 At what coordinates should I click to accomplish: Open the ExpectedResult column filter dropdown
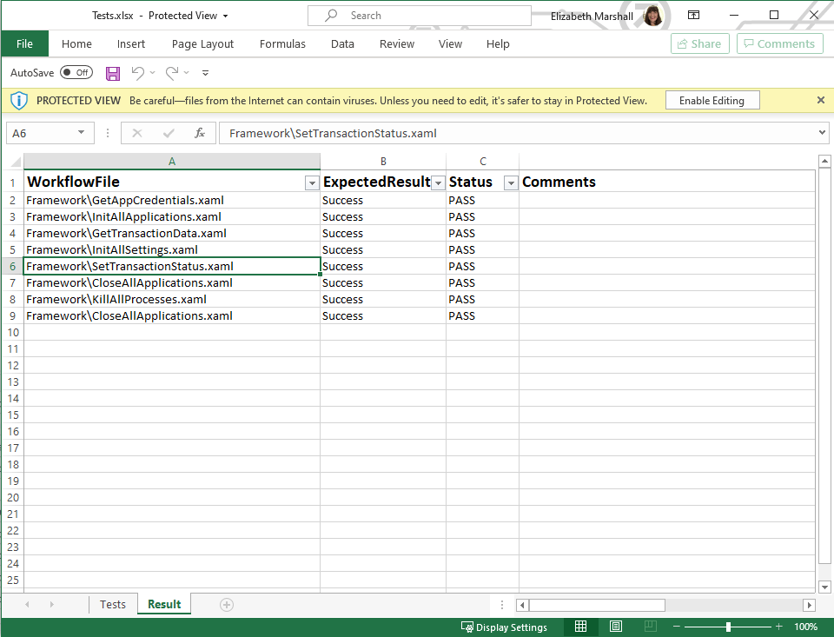click(438, 182)
